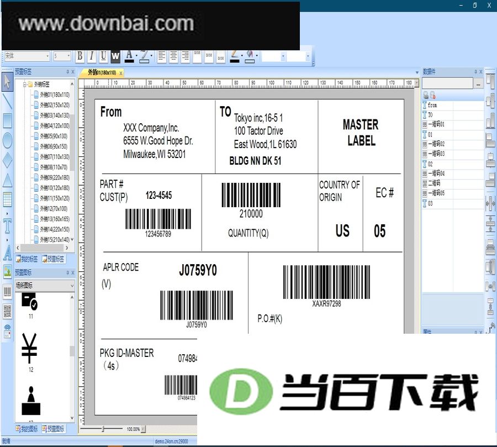Click the database connect icon
Screen dimensions: 497x447
point(426,95)
